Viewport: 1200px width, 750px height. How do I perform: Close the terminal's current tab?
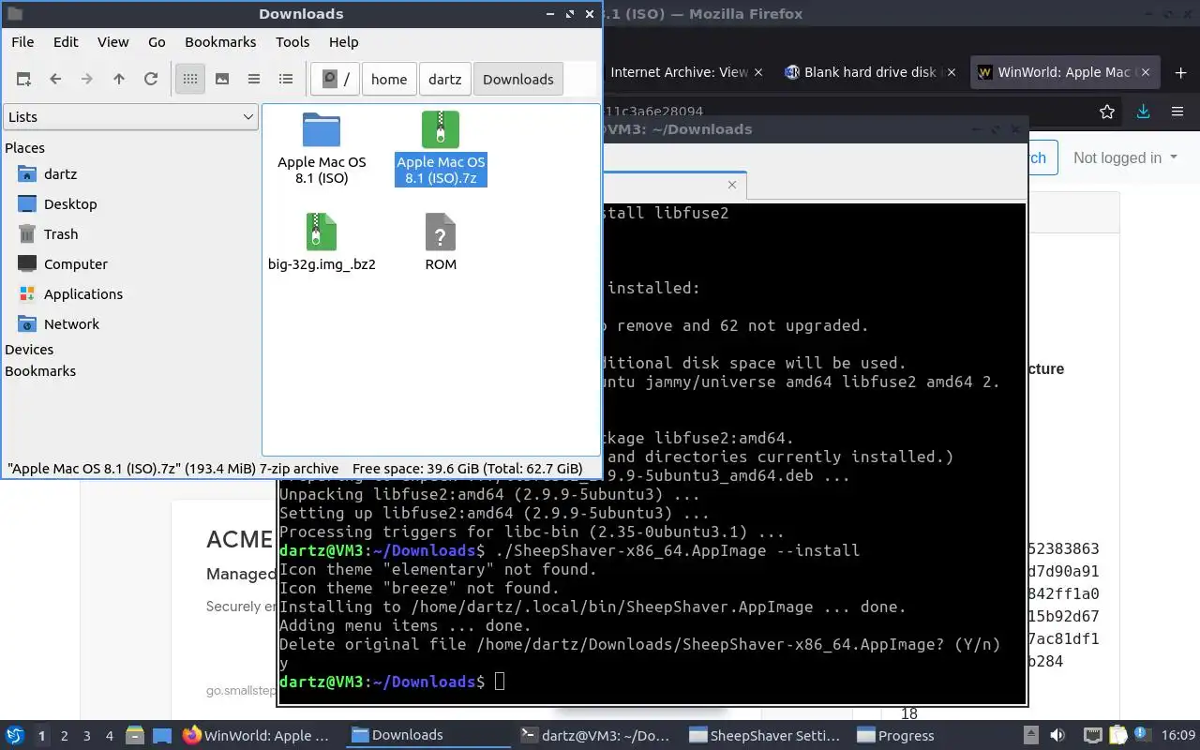pyautogui.click(x=732, y=185)
